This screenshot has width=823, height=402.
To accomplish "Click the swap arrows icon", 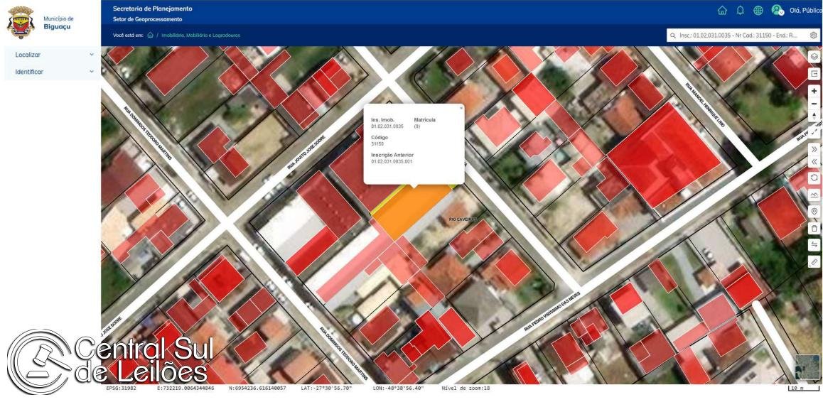I will [814, 245].
